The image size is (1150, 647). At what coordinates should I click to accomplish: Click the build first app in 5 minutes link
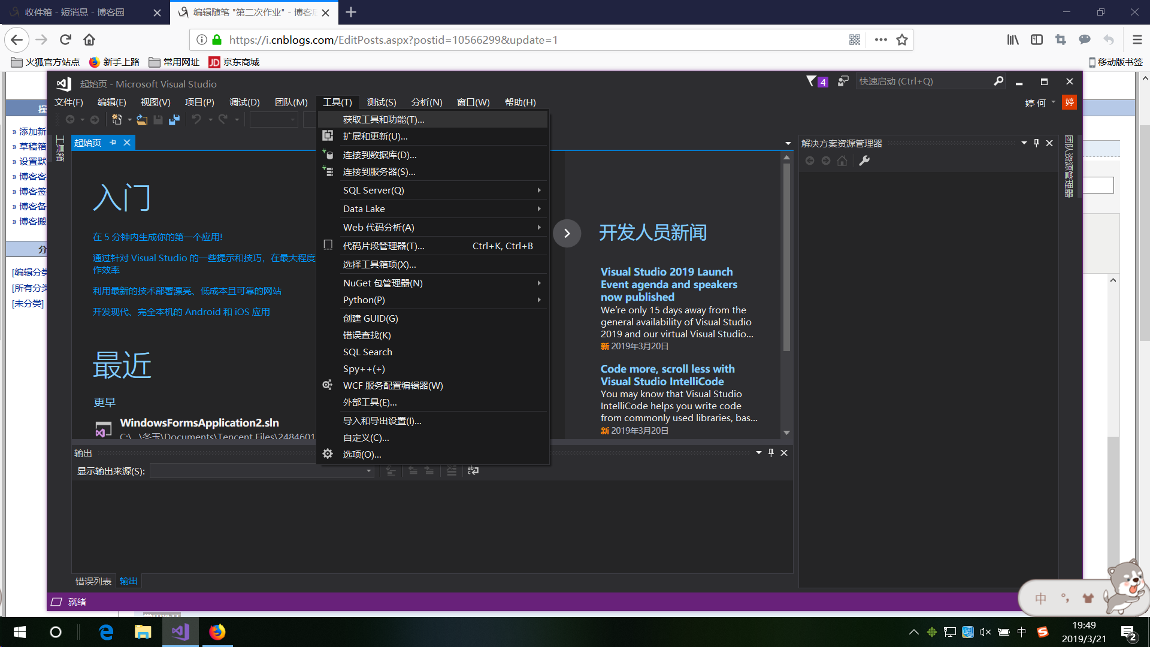(158, 237)
